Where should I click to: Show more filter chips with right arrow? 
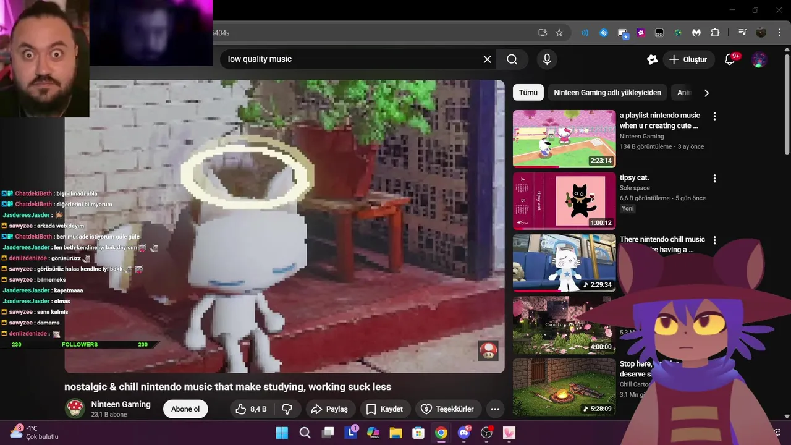[706, 93]
